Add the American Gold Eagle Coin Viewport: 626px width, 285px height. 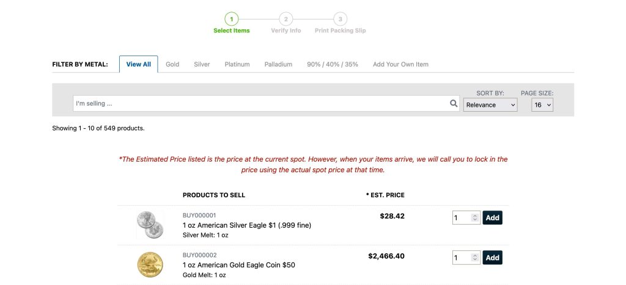tap(492, 258)
